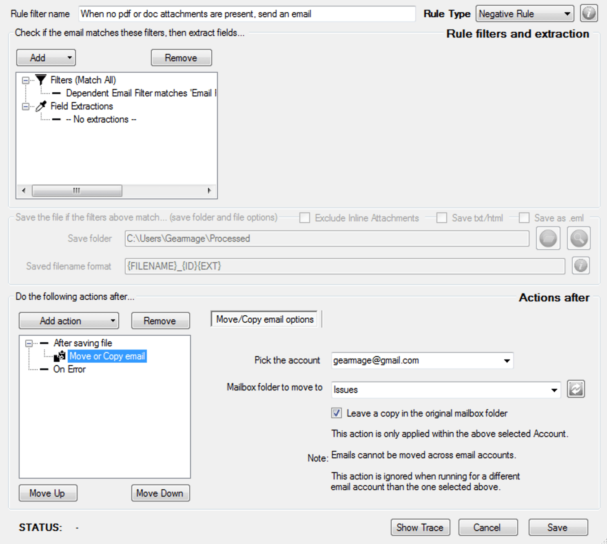Click the funnel icon beside Filters

tap(41, 80)
